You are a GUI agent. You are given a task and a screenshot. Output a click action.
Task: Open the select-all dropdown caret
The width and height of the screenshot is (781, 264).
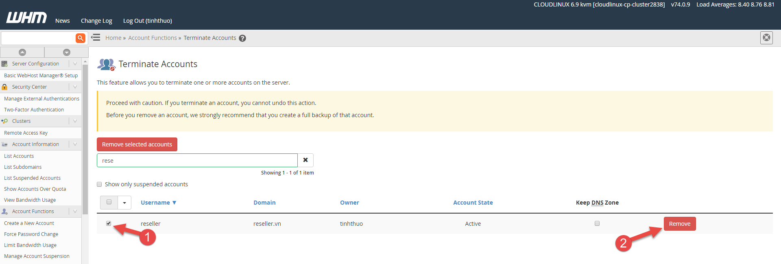click(124, 203)
